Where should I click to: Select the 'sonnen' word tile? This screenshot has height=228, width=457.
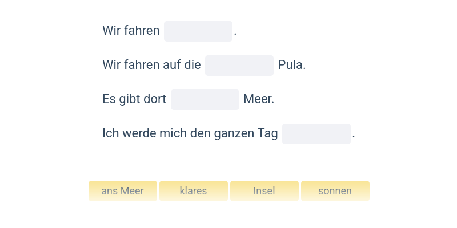click(x=335, y=191)
